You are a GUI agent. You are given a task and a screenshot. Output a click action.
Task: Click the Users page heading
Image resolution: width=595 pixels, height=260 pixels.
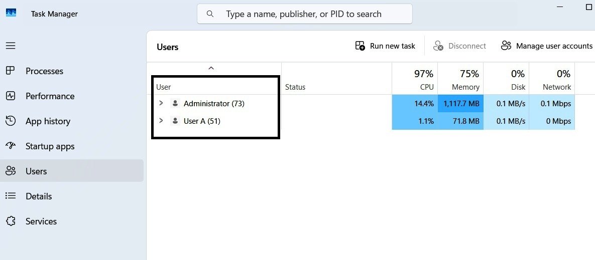click(x=167, y=47)
